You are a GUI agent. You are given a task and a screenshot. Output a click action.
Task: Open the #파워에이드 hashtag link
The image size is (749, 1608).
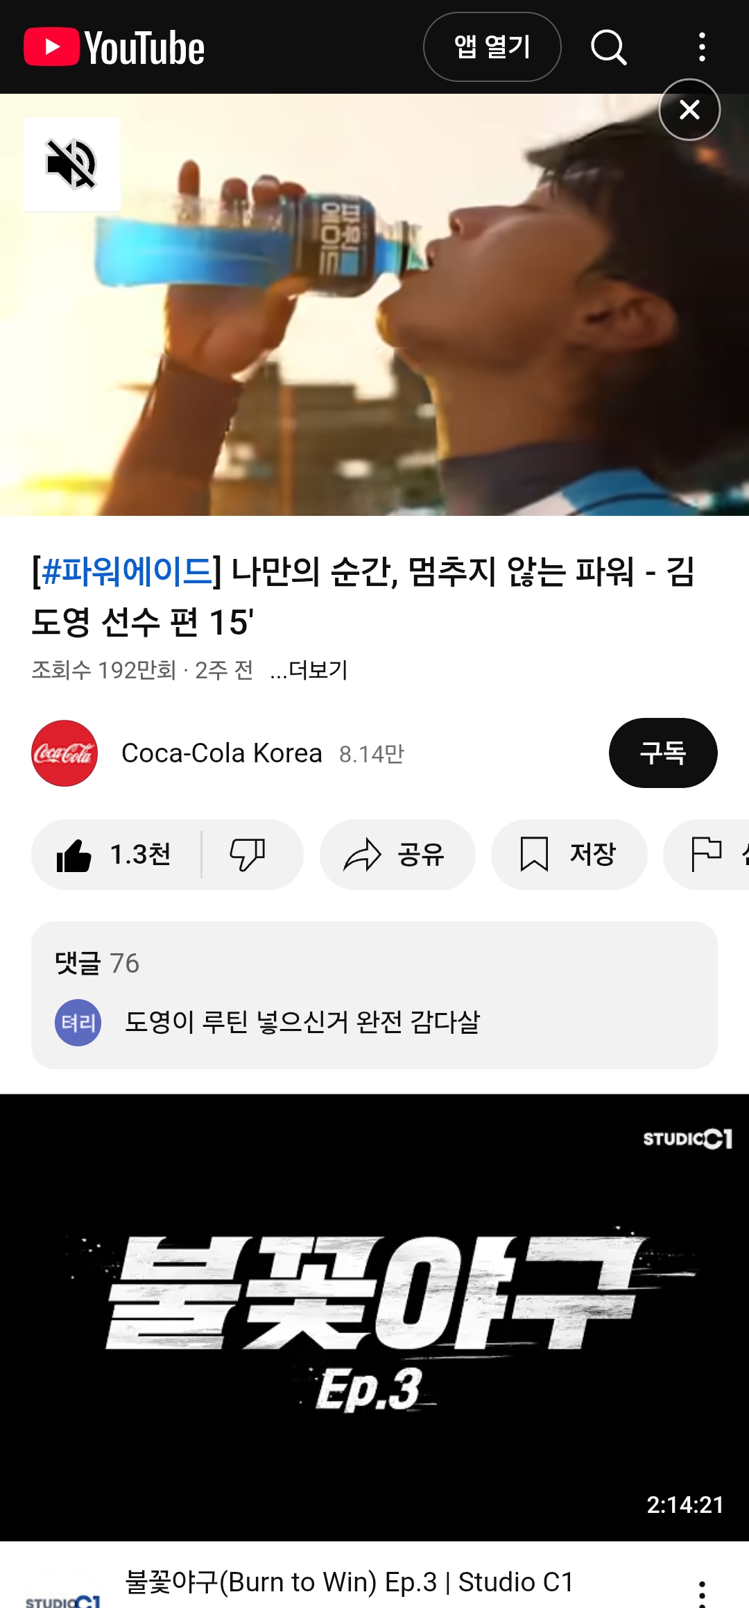click(127, 572)
